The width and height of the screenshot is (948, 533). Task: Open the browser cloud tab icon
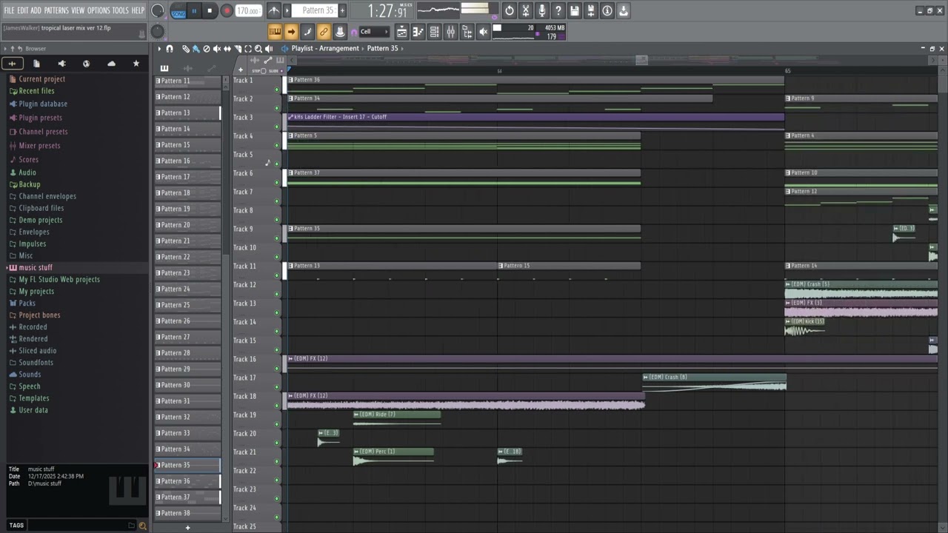point(111,64)
